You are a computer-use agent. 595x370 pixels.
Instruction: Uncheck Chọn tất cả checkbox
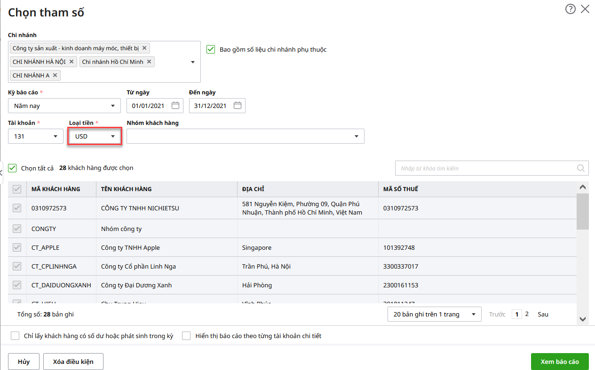point(13,168)
